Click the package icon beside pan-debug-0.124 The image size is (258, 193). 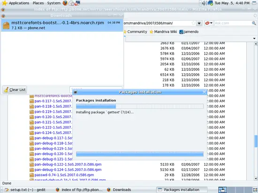(x=31, y=170)
